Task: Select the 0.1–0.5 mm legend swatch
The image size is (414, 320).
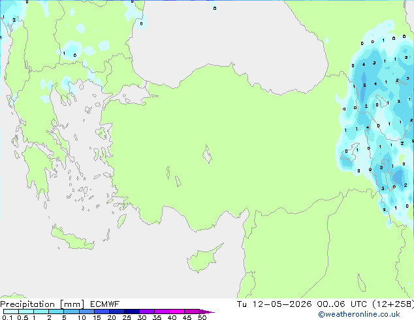Action: click(11, 312)
